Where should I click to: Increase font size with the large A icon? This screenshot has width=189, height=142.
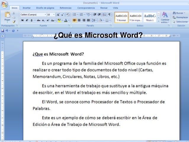coord(58,15)
